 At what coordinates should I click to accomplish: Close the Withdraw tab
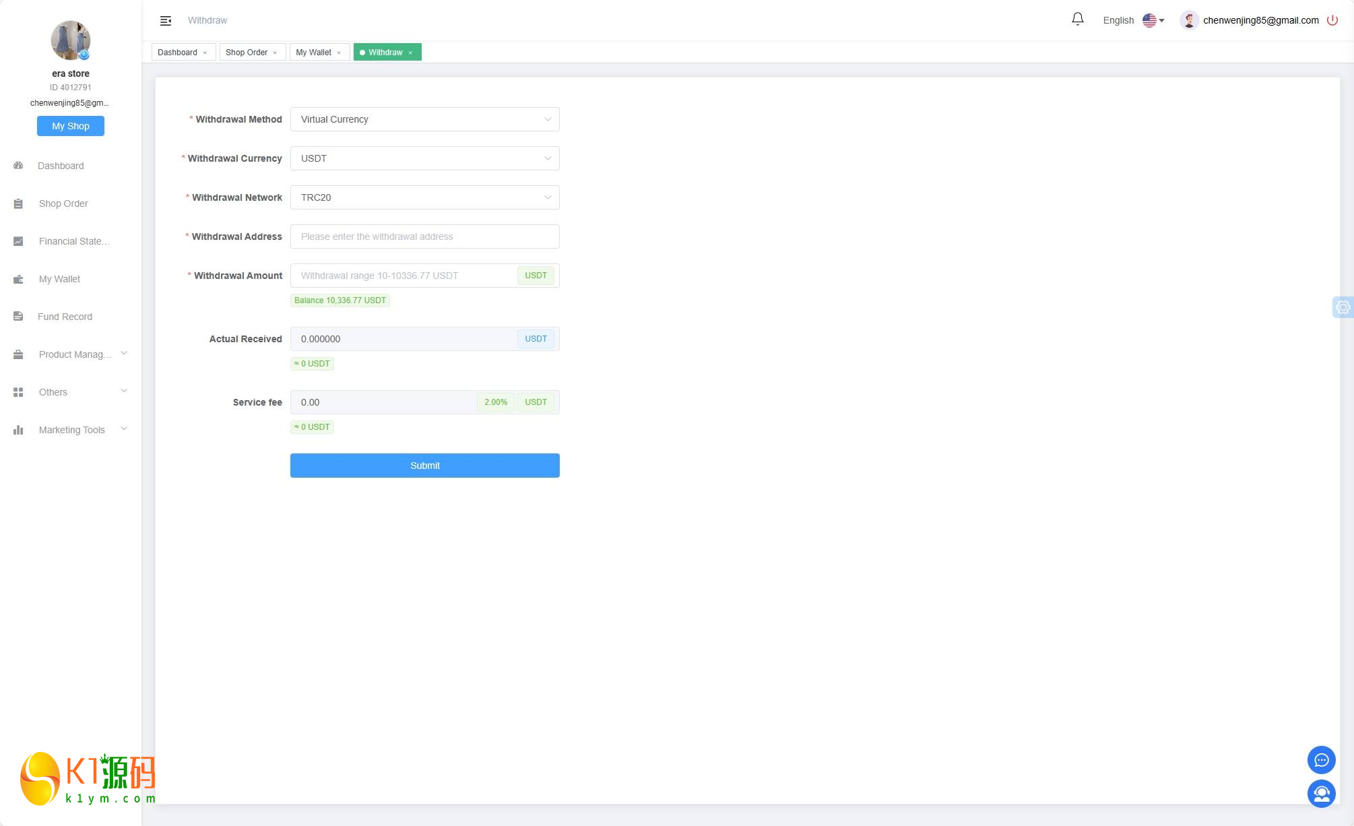tap(410, 53)
